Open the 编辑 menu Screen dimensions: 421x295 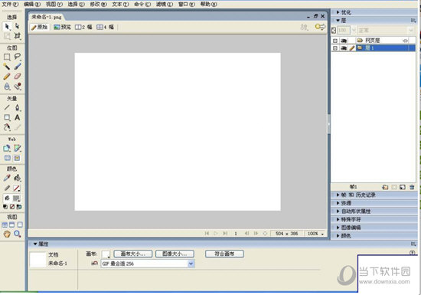[32, 5]
